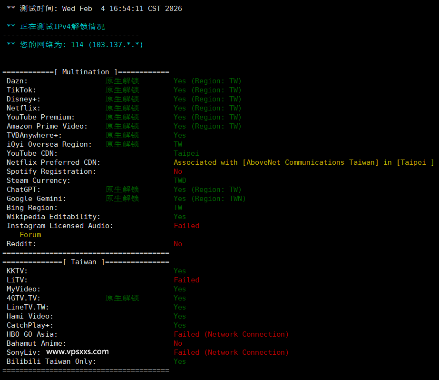The image size is (439, 380).
Task: Select the Bilibili Taiwan Only label
Action: click(x=51, y=361)
